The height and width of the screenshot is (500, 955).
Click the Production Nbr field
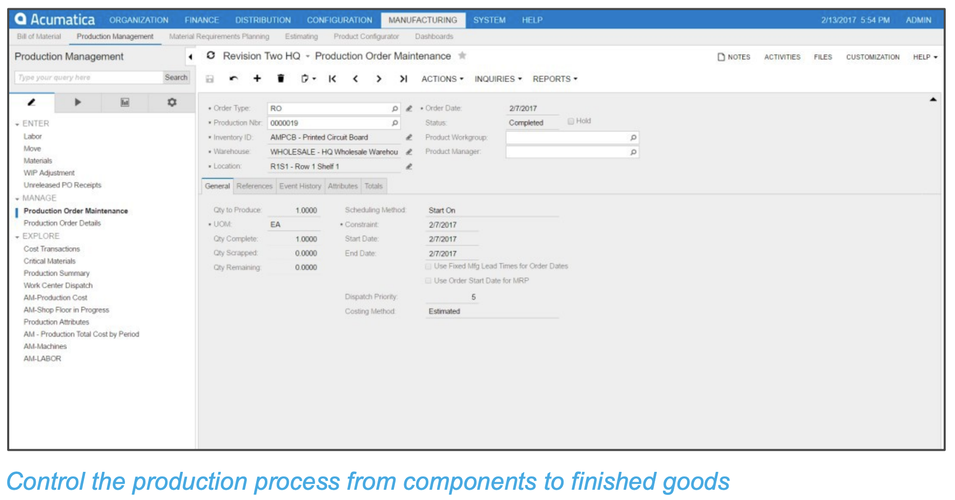tap(334, 123)
